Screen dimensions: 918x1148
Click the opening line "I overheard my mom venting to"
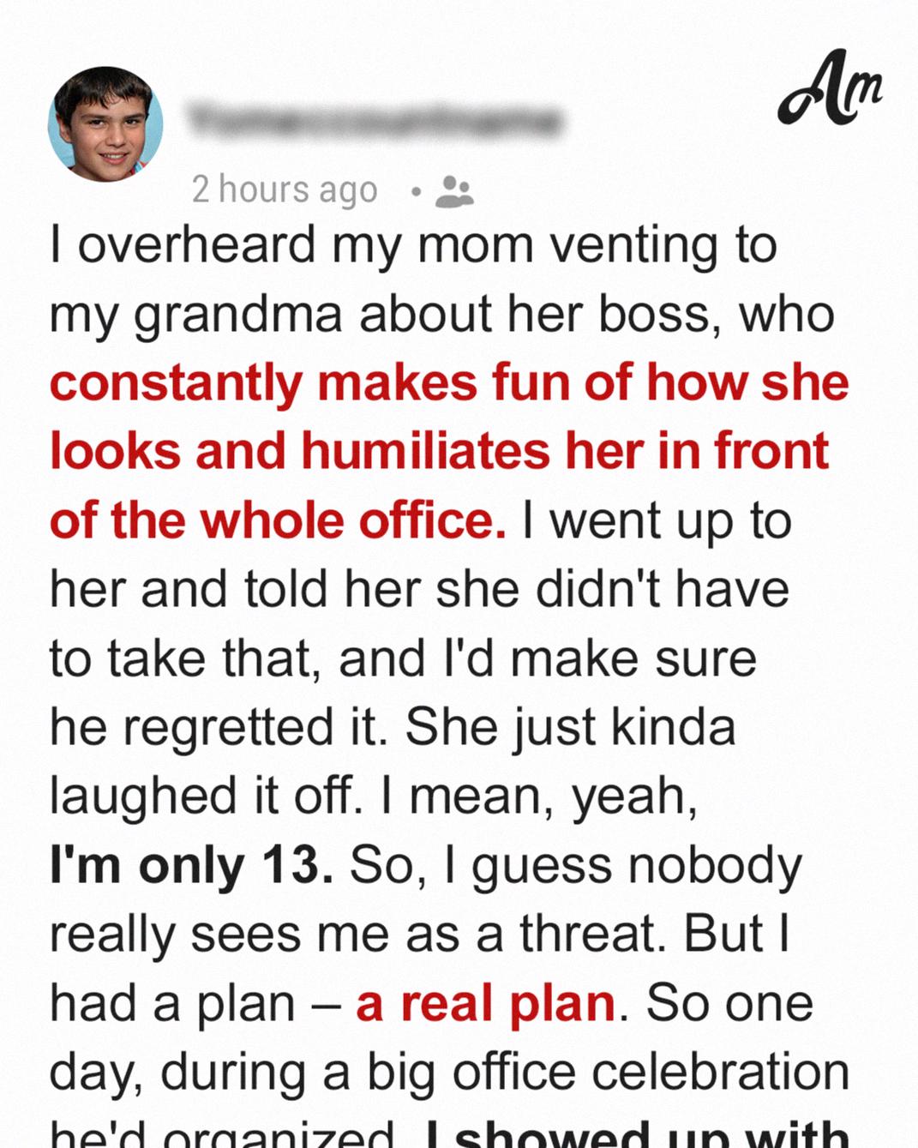coord(413,245)
